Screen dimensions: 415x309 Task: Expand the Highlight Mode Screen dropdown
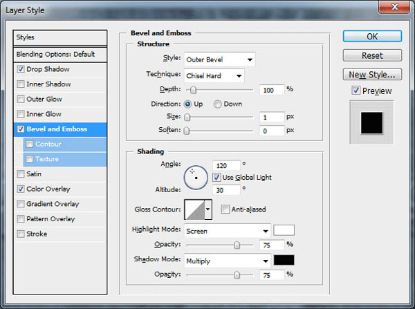pos(228,231)
